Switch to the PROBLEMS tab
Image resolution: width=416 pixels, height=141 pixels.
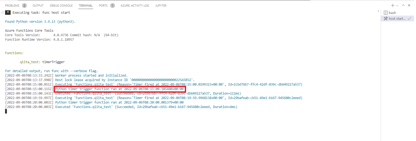16,6
